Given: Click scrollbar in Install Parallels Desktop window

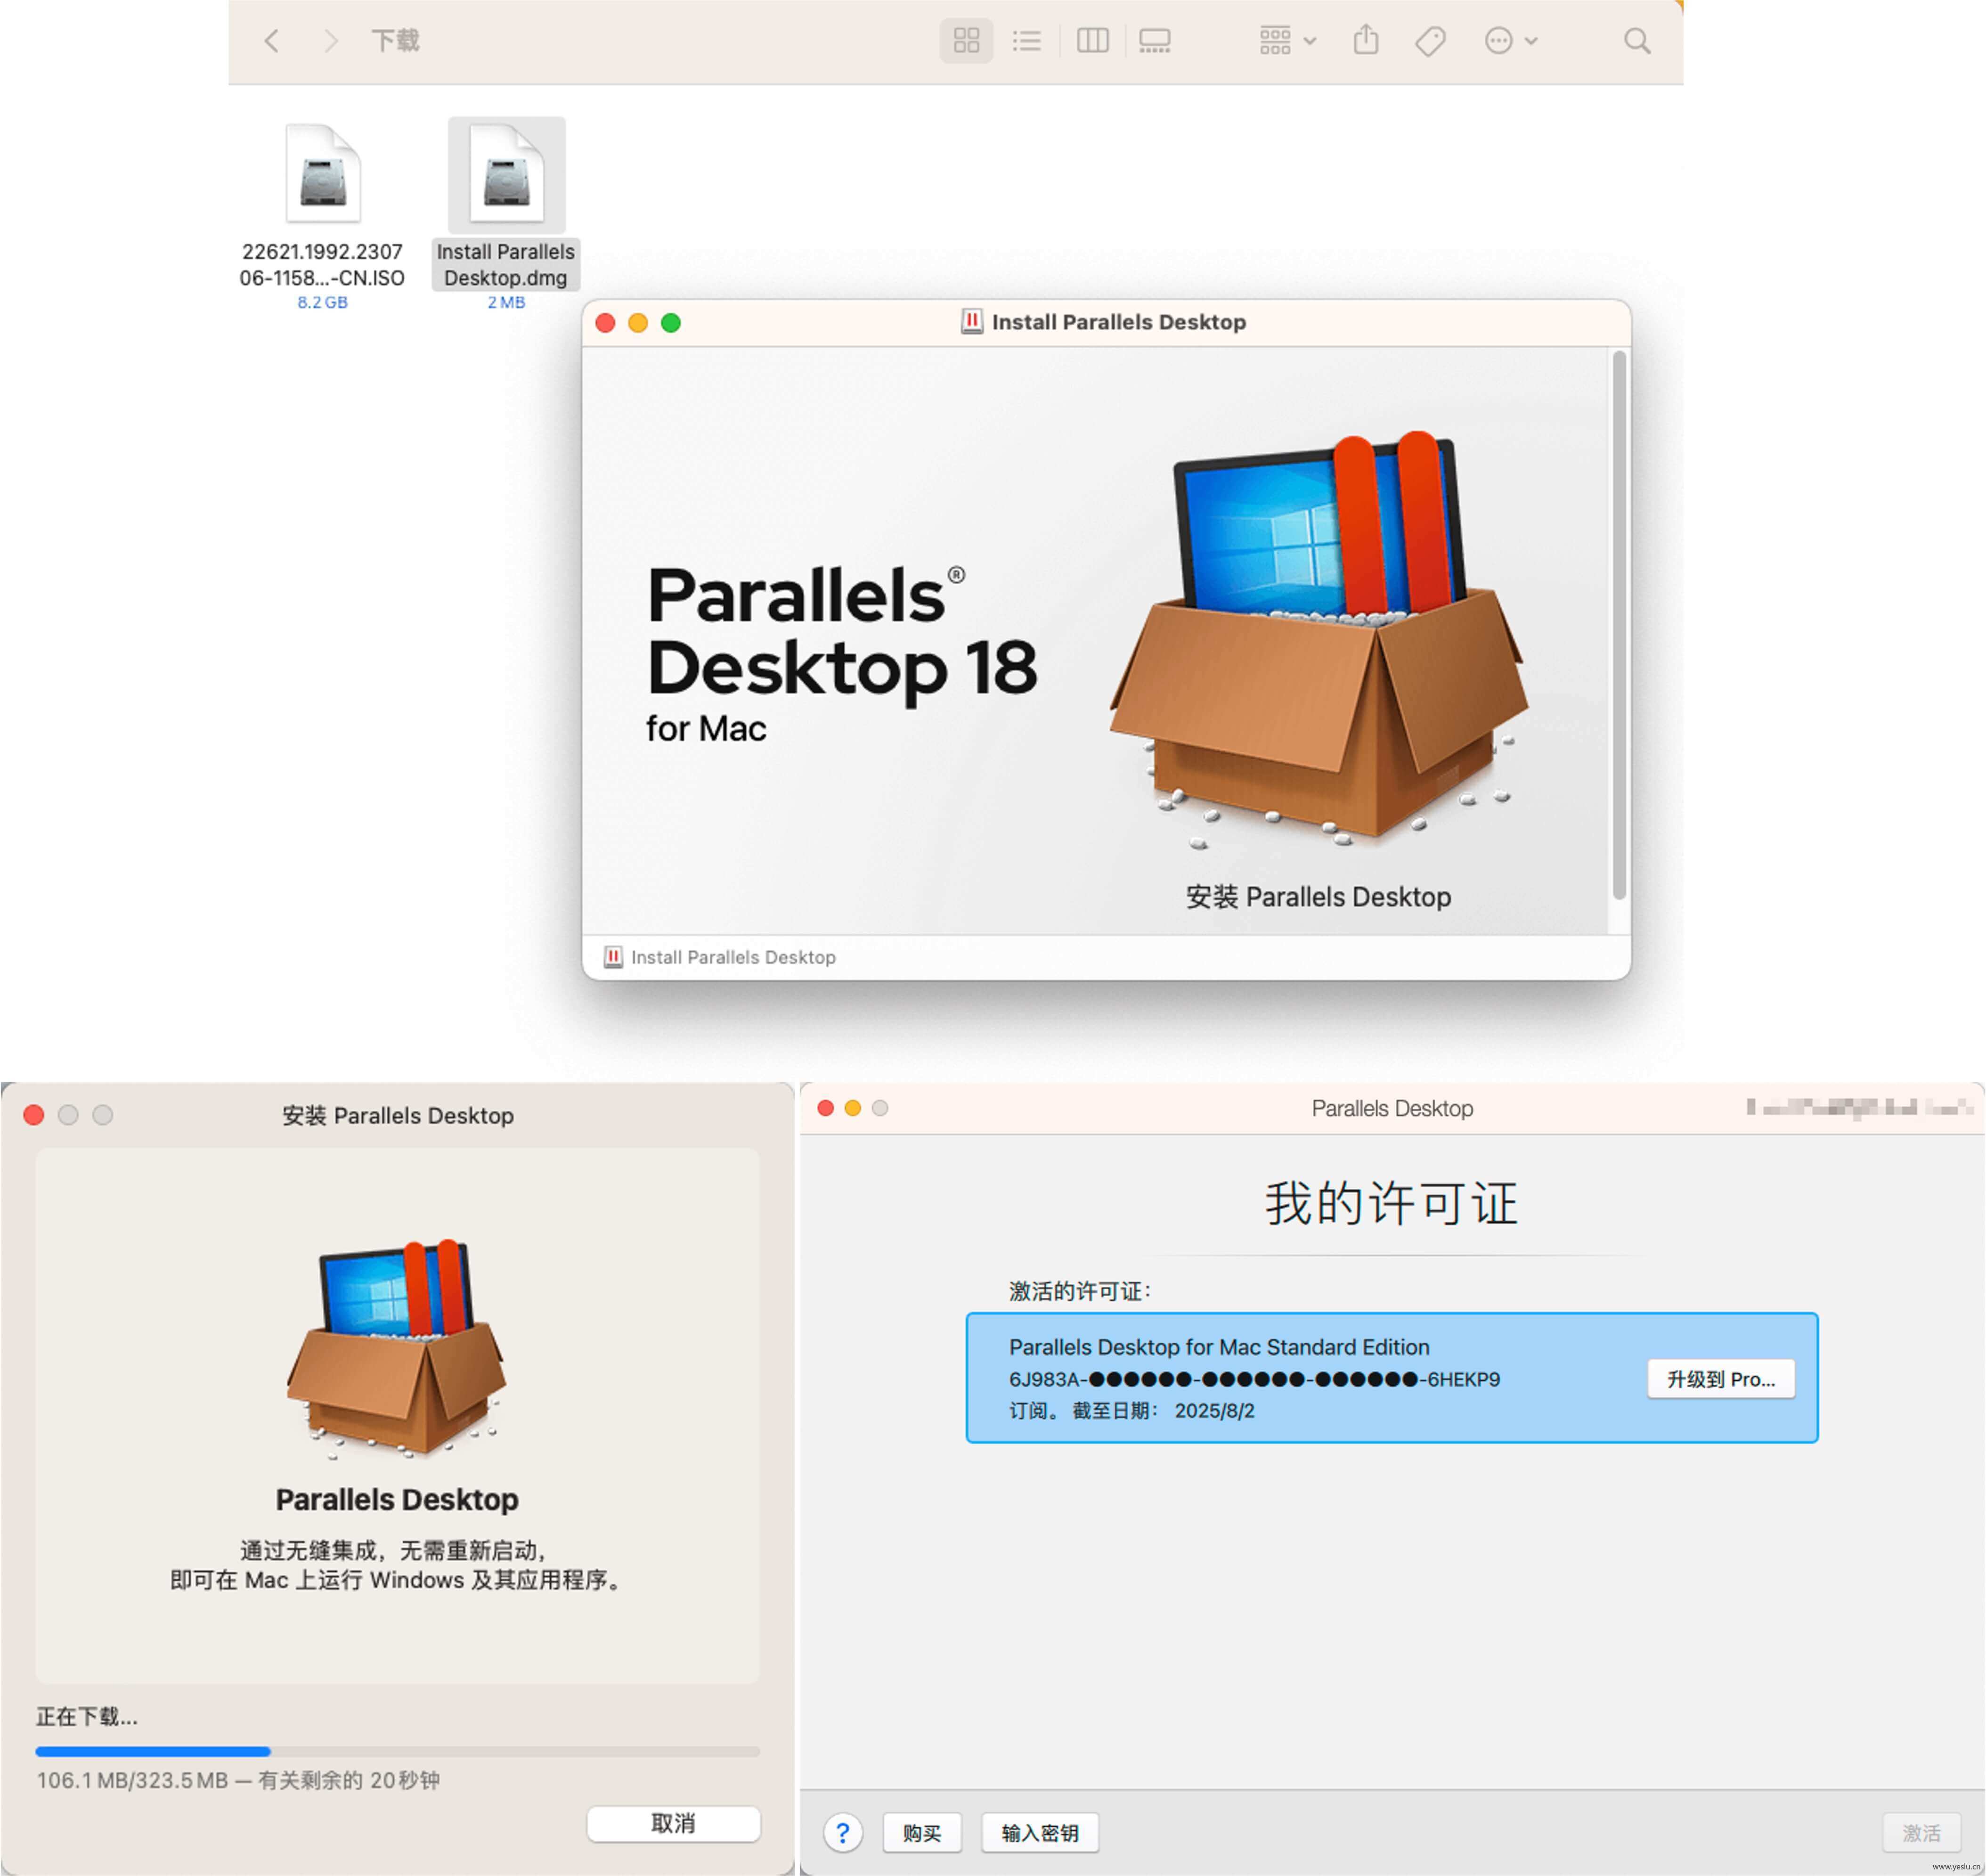Looking at the screenshot, I should pyautogui.click(x=1618, y=625).
